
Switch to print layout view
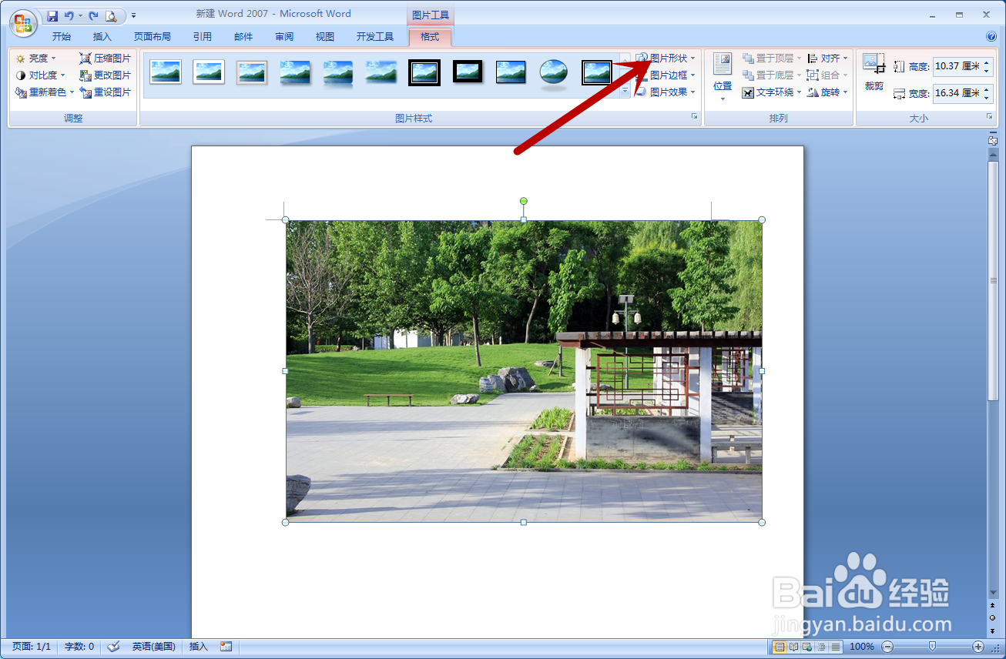tap(780, 647)
